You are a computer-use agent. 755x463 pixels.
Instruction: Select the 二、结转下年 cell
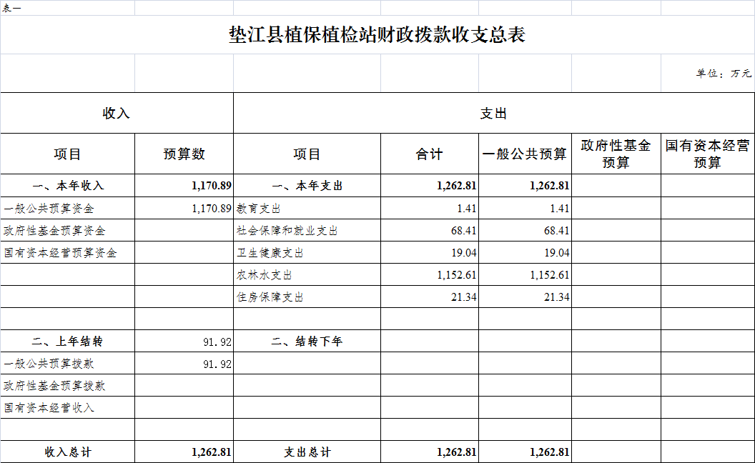coord(307,342)
